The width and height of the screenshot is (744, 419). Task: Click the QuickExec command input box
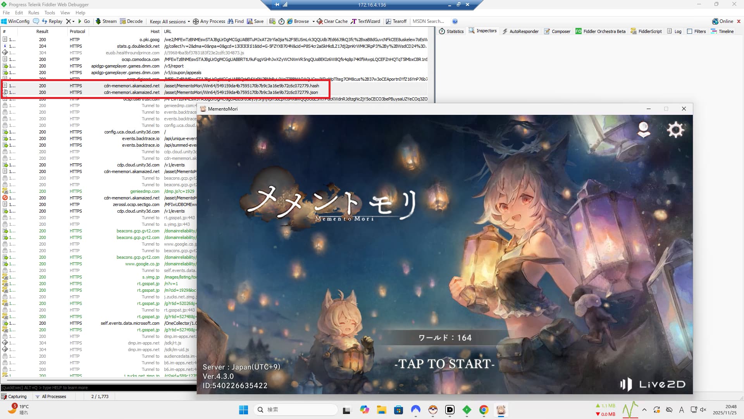[x=97, y=388]
